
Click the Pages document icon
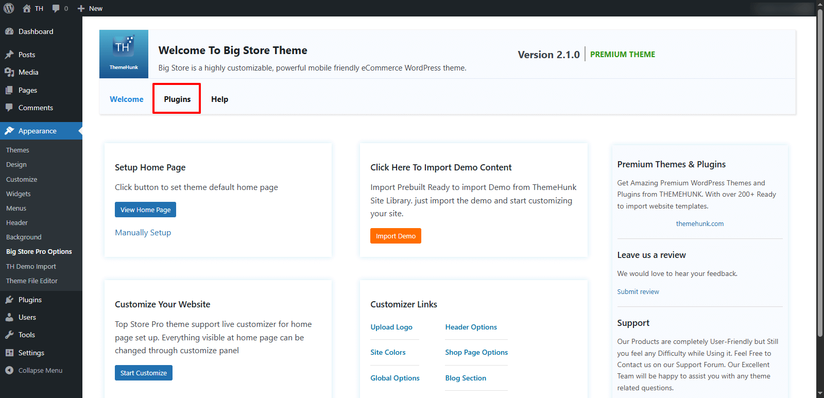(9, 90)
